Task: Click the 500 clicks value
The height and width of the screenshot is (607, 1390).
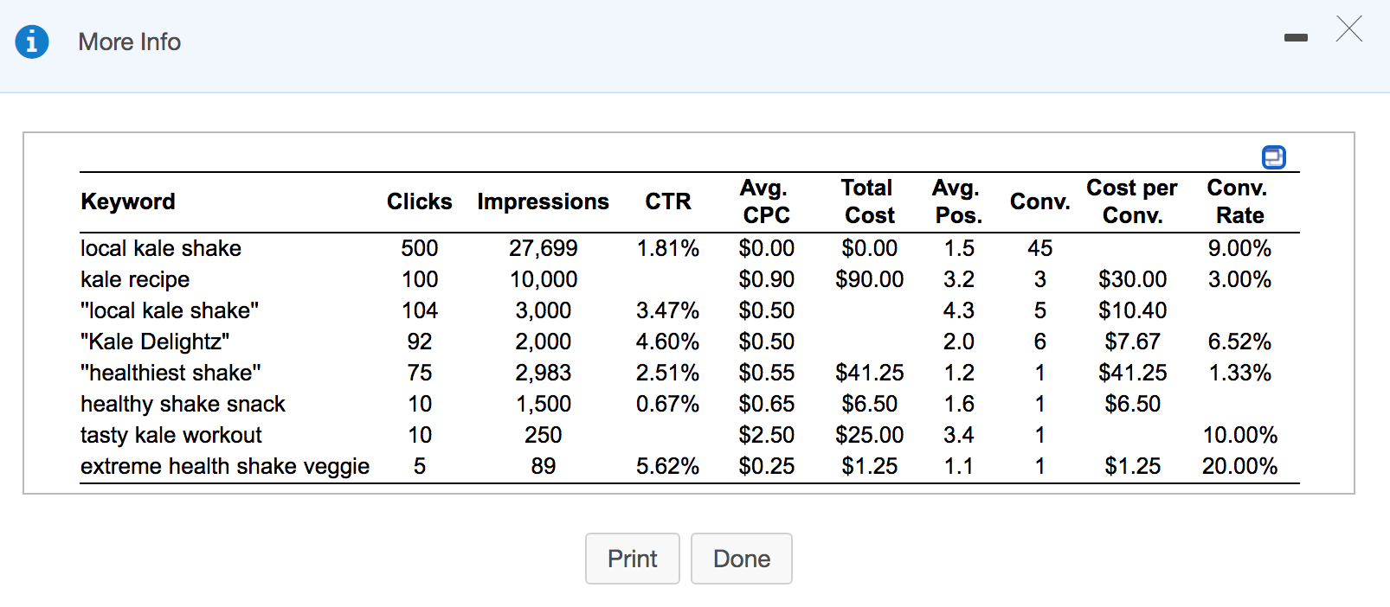Action: click(x=420, y=248)
